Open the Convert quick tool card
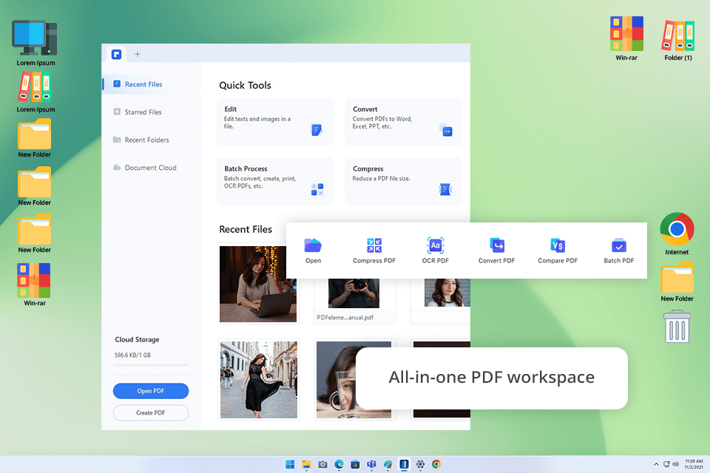710x473 pixels. (403, 122)
